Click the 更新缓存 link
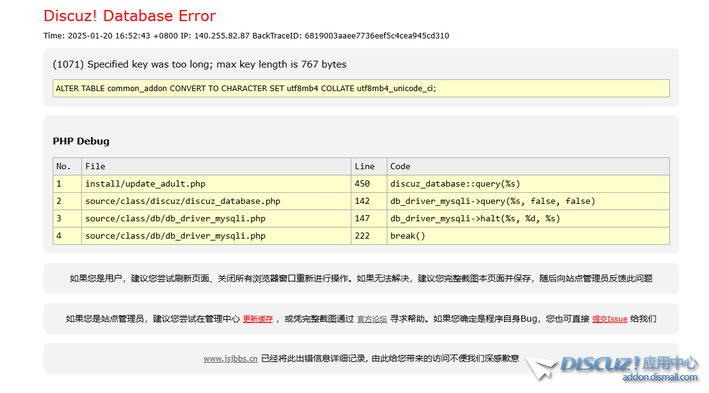The width and height of the screenshot is (709, 393). pos(258,319)
